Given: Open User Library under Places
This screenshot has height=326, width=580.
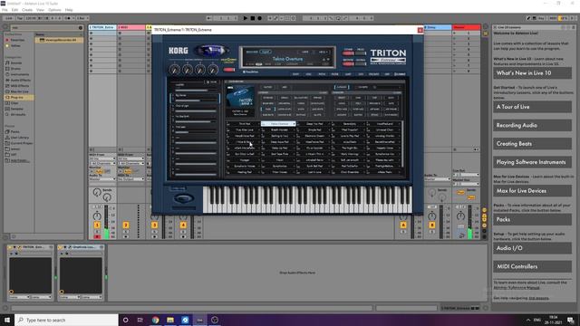Looking at the screenshot, I should coord(20,138).
